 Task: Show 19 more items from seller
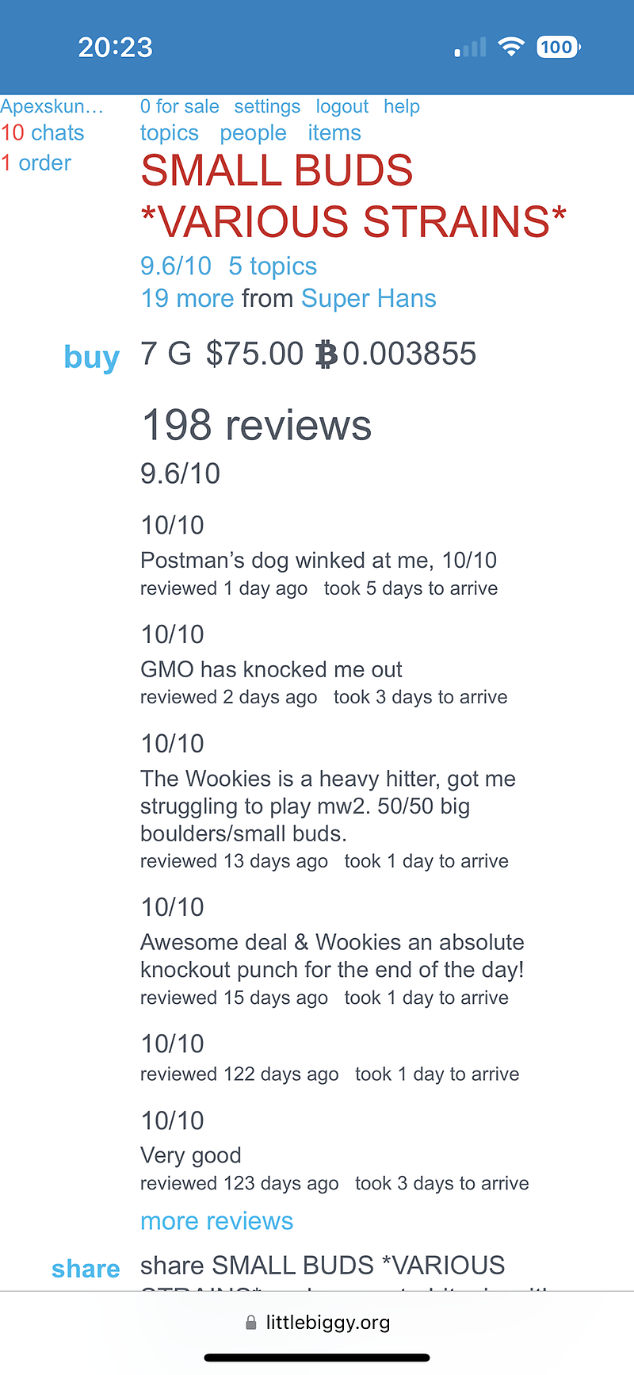(x=187, y=298)
